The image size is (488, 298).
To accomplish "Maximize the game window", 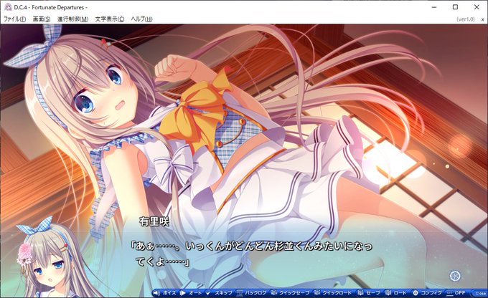I will (x=455, y=7).
